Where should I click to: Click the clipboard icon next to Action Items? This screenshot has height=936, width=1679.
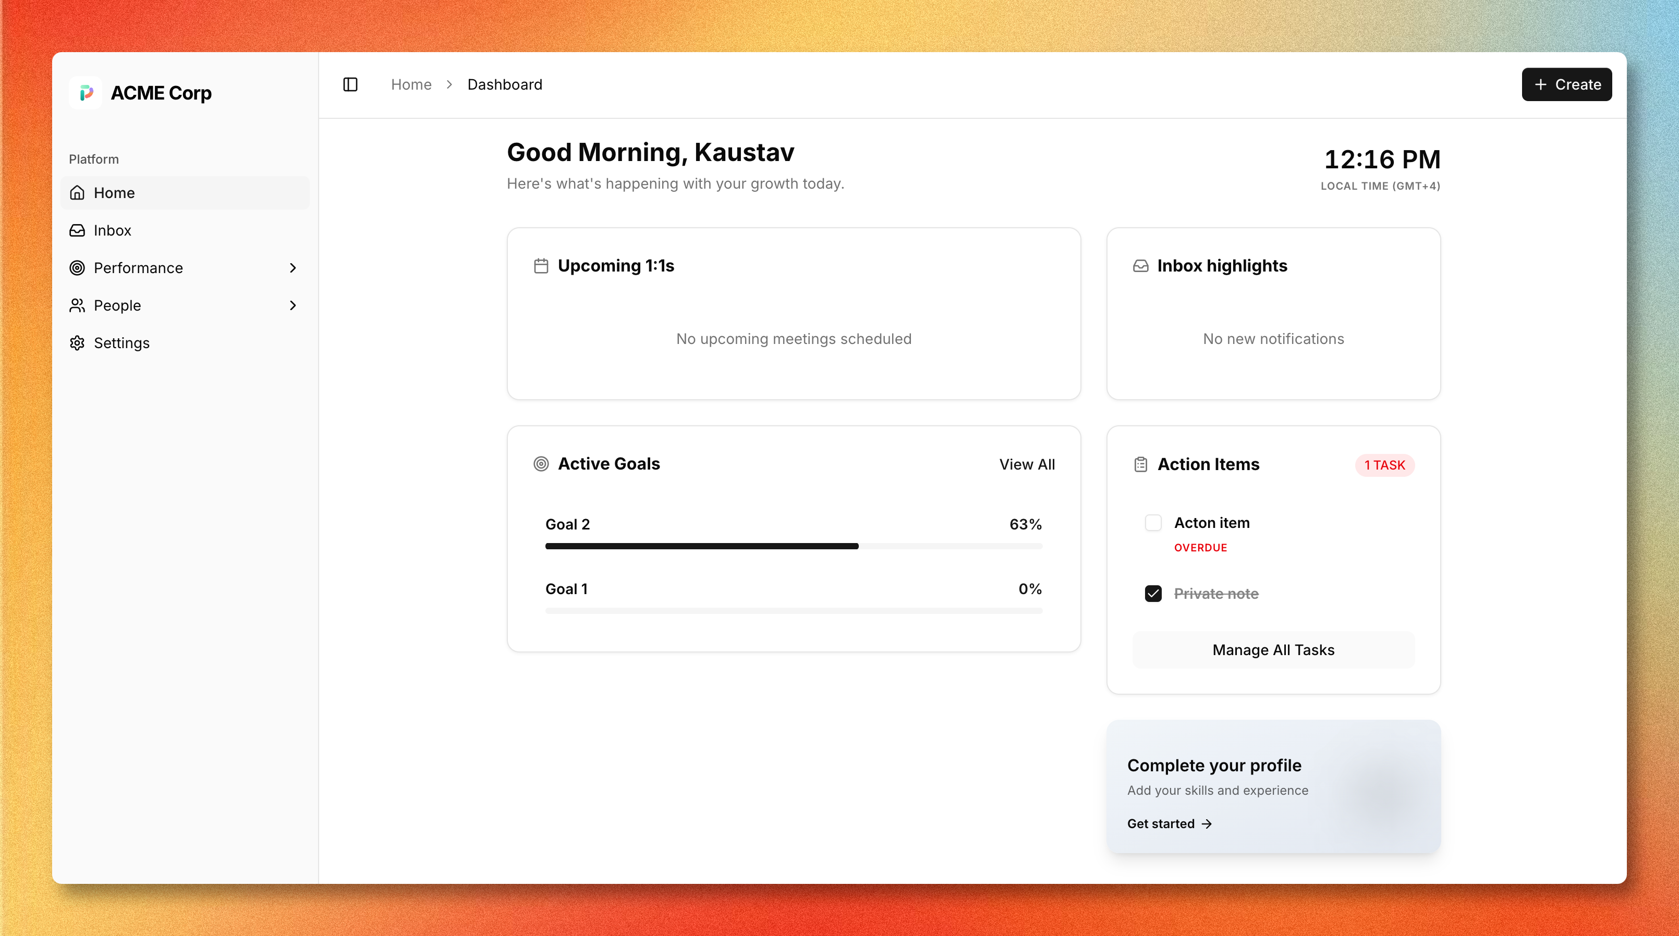coord(1140,464)
